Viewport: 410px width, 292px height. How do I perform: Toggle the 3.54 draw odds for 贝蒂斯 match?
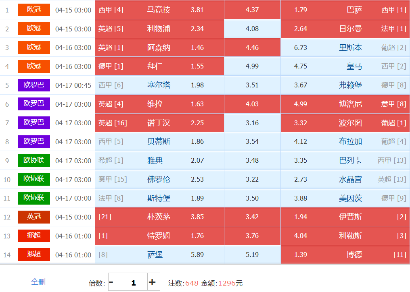(x=252, y=141)
